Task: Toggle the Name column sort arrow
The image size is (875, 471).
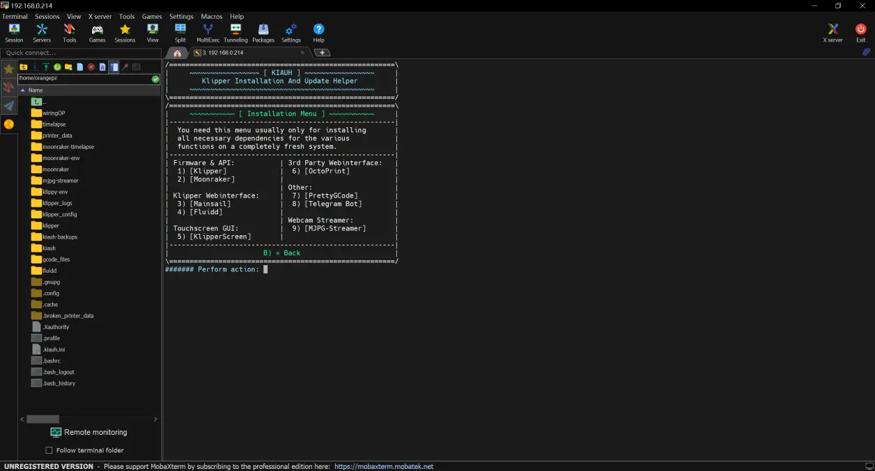Action: tap(22, 90)
